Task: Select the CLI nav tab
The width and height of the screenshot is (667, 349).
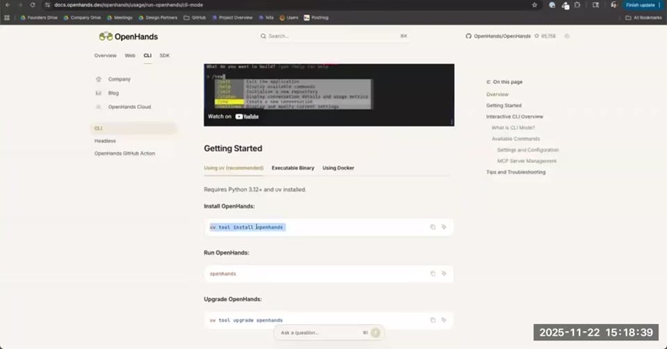Action: click(147, 56)
